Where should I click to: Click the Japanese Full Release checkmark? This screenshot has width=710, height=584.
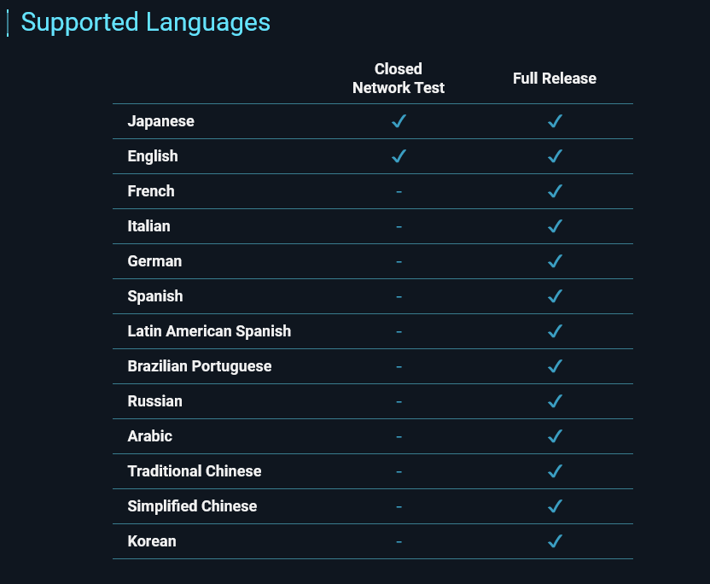pos(555,121)
